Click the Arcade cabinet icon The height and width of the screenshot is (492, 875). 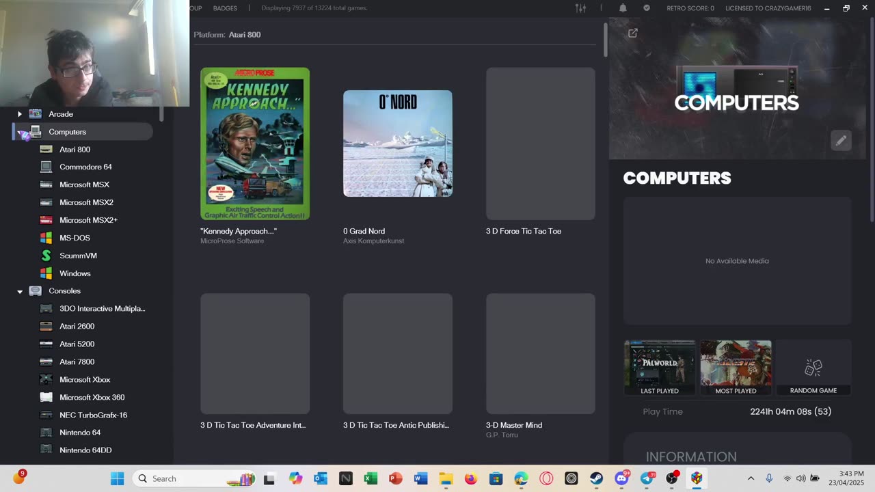pyautogui.click(x=35, y=114)
